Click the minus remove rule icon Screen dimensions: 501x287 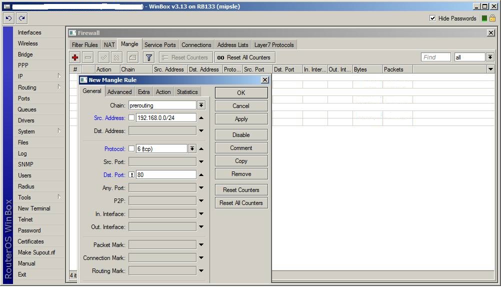(x=88, y=57)
